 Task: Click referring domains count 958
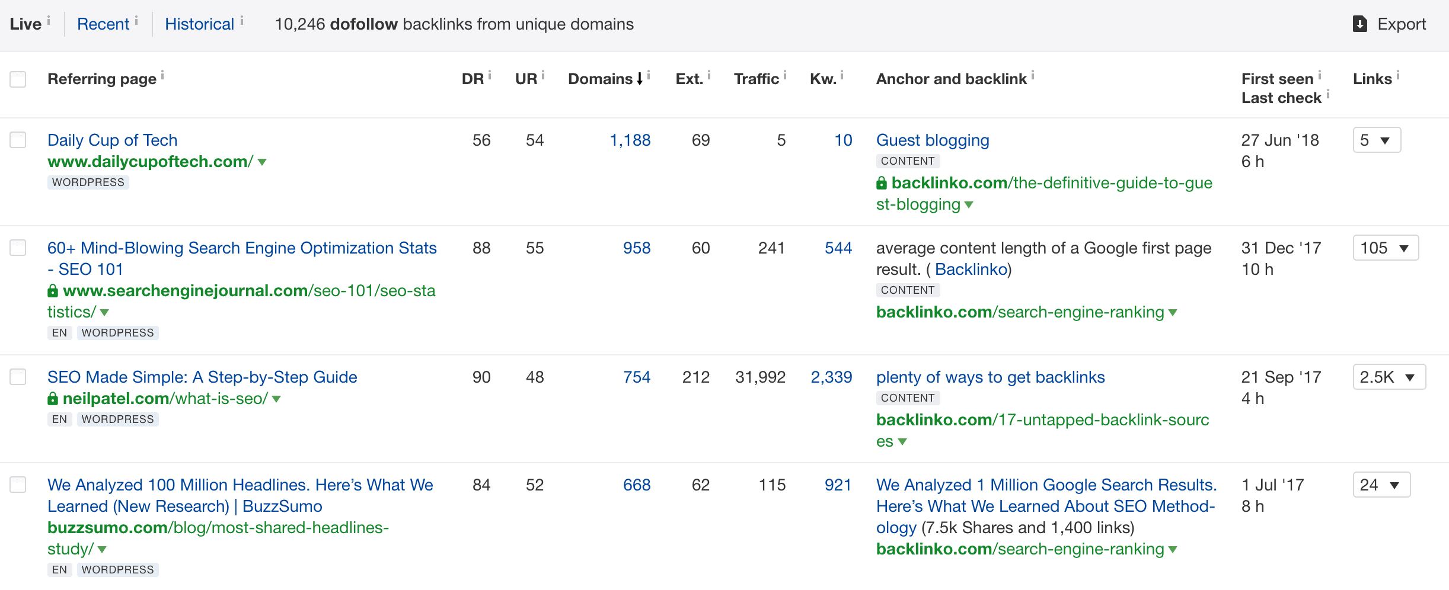[637, 248]
